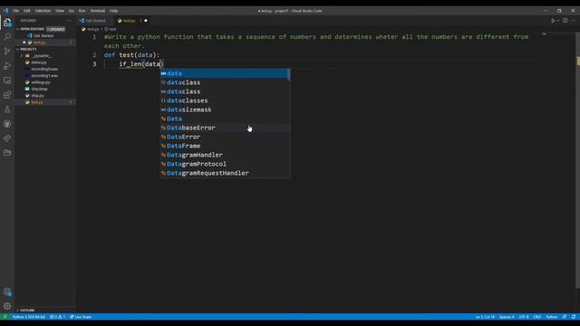This screenshot has height=326, width=580.
Task: Open editor More Actions ellipsis
Action: click(x=574, y=21)
